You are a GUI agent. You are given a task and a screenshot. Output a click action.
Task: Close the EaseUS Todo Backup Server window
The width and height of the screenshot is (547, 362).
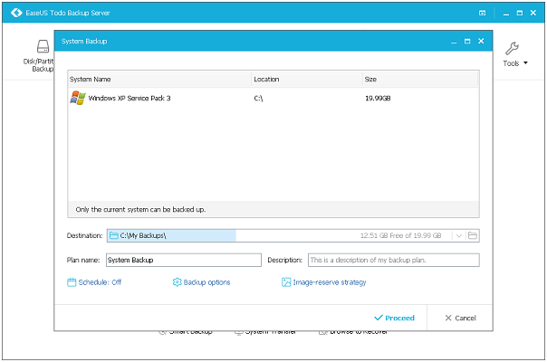(533, 13)
